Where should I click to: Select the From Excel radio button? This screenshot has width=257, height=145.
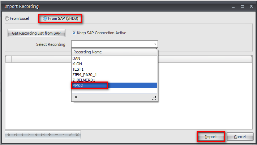click(x=7, y=18)
